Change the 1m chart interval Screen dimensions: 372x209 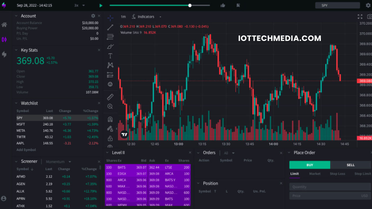point(123,17)
